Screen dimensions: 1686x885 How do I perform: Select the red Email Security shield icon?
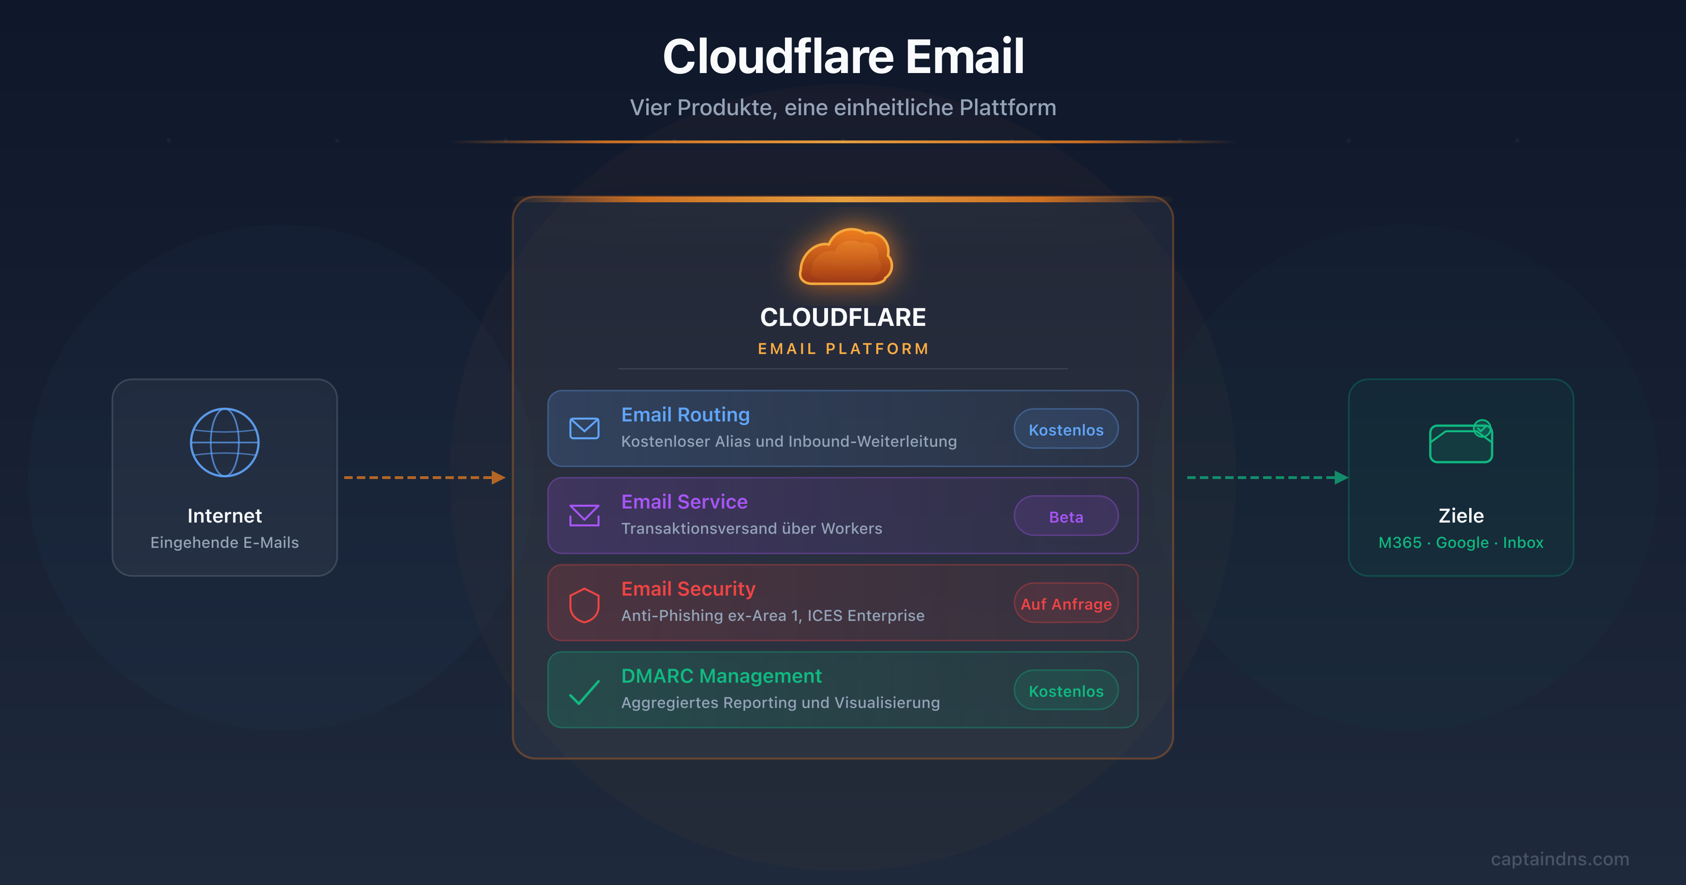tap(584, 602)
